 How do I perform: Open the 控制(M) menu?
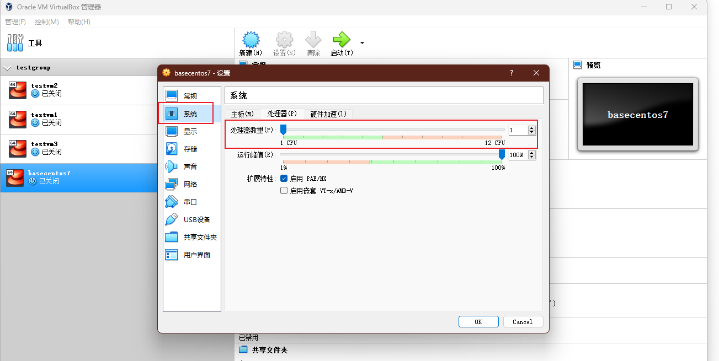click(x=46, y=22)
